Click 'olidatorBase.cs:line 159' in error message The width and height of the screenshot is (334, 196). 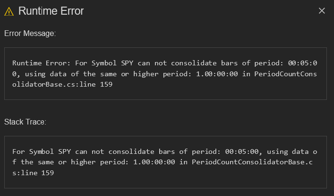click(62, 84)
